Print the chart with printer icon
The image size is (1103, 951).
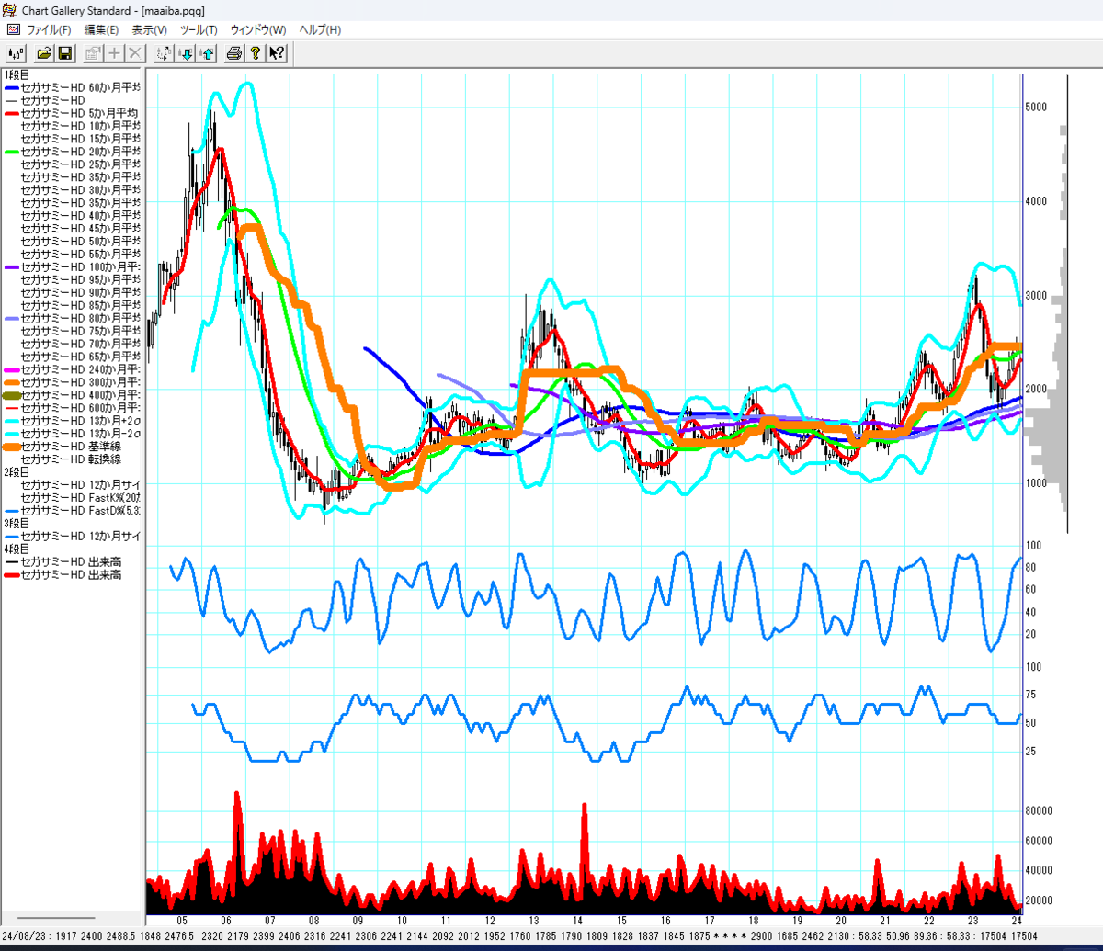point(234,53)
